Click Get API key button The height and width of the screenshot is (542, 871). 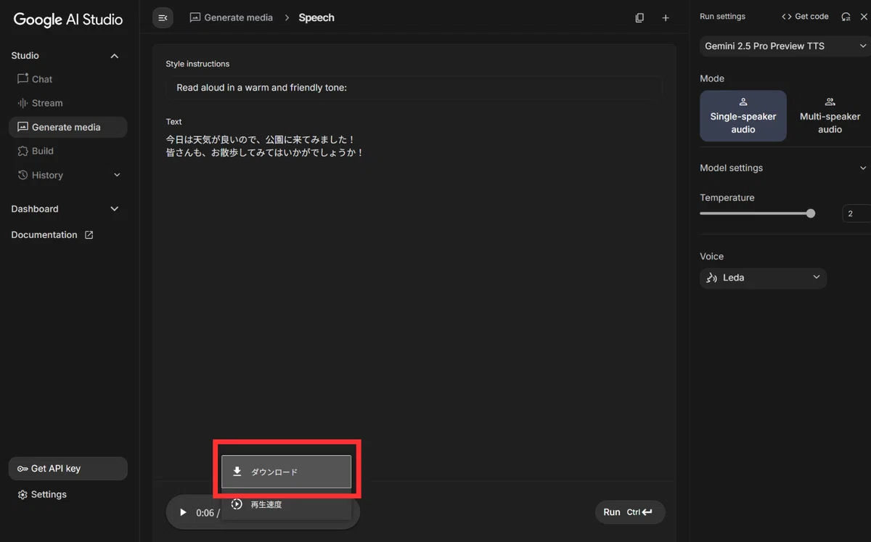pos(68,469)
